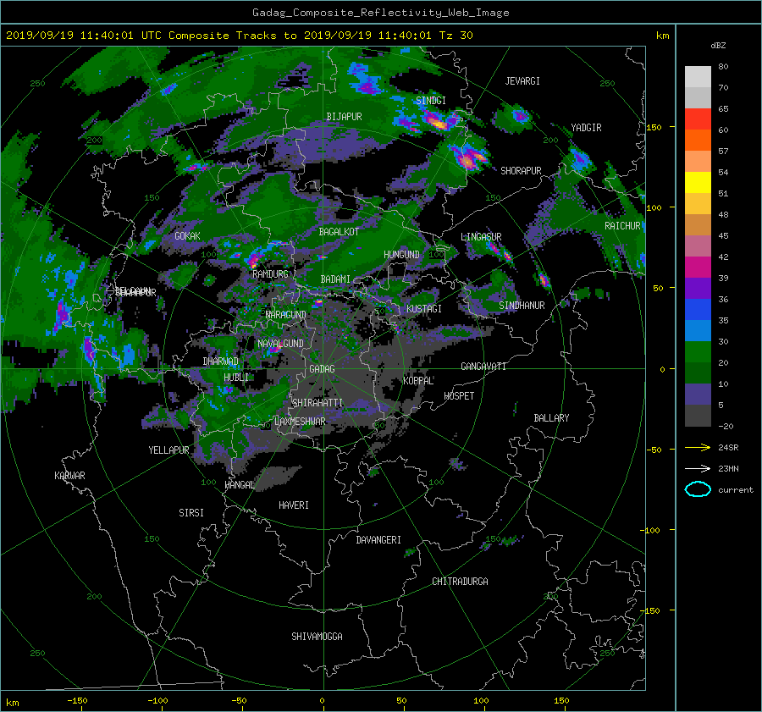Click the KOPPAL city label
Screen dimensions: 762x712
click(418, 381)
